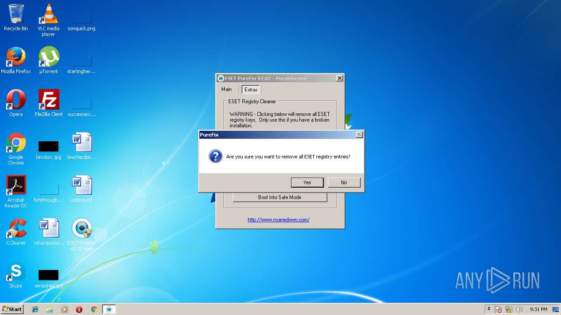
Task: Click the 9:31 PM clock
Action: click(x=538, y=309)
